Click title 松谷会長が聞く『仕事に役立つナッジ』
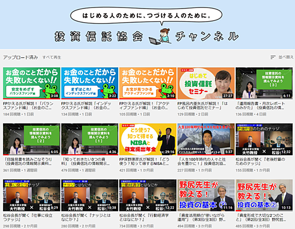 coord(28,217)
